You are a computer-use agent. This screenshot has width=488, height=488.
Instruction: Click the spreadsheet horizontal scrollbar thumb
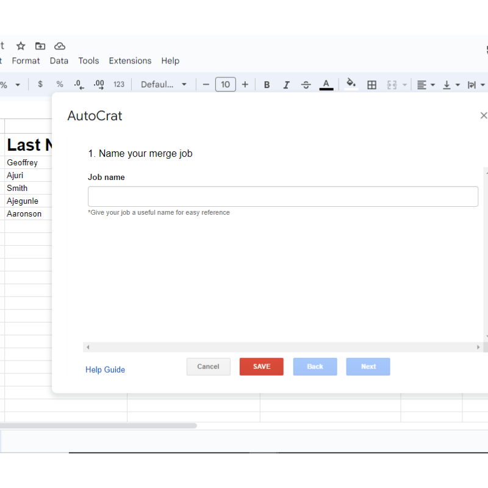point(98,425)
